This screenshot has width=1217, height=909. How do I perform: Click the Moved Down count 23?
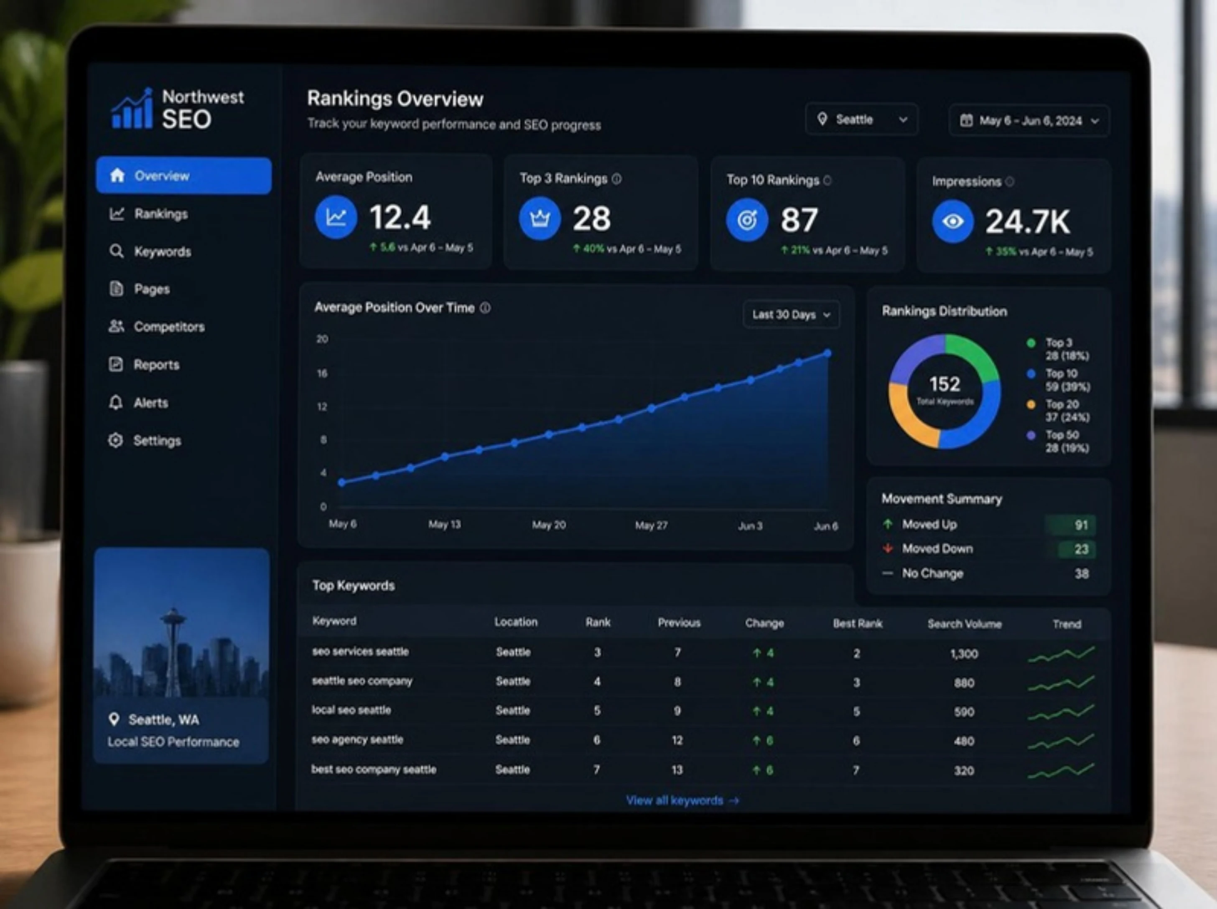(x=1081, y=549)
